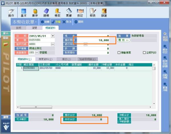Click the 沖帳金額 column header
Screen dimensions: 171x134
[x=108, y=65]
